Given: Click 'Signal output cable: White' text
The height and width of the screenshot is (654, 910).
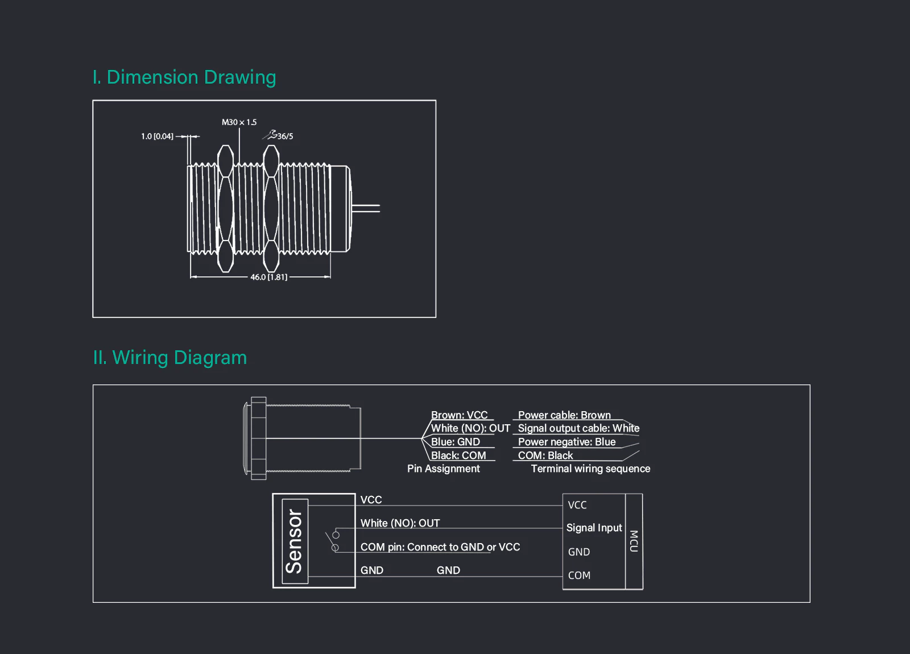Looking at the screenshot, I should coord(578,428).
